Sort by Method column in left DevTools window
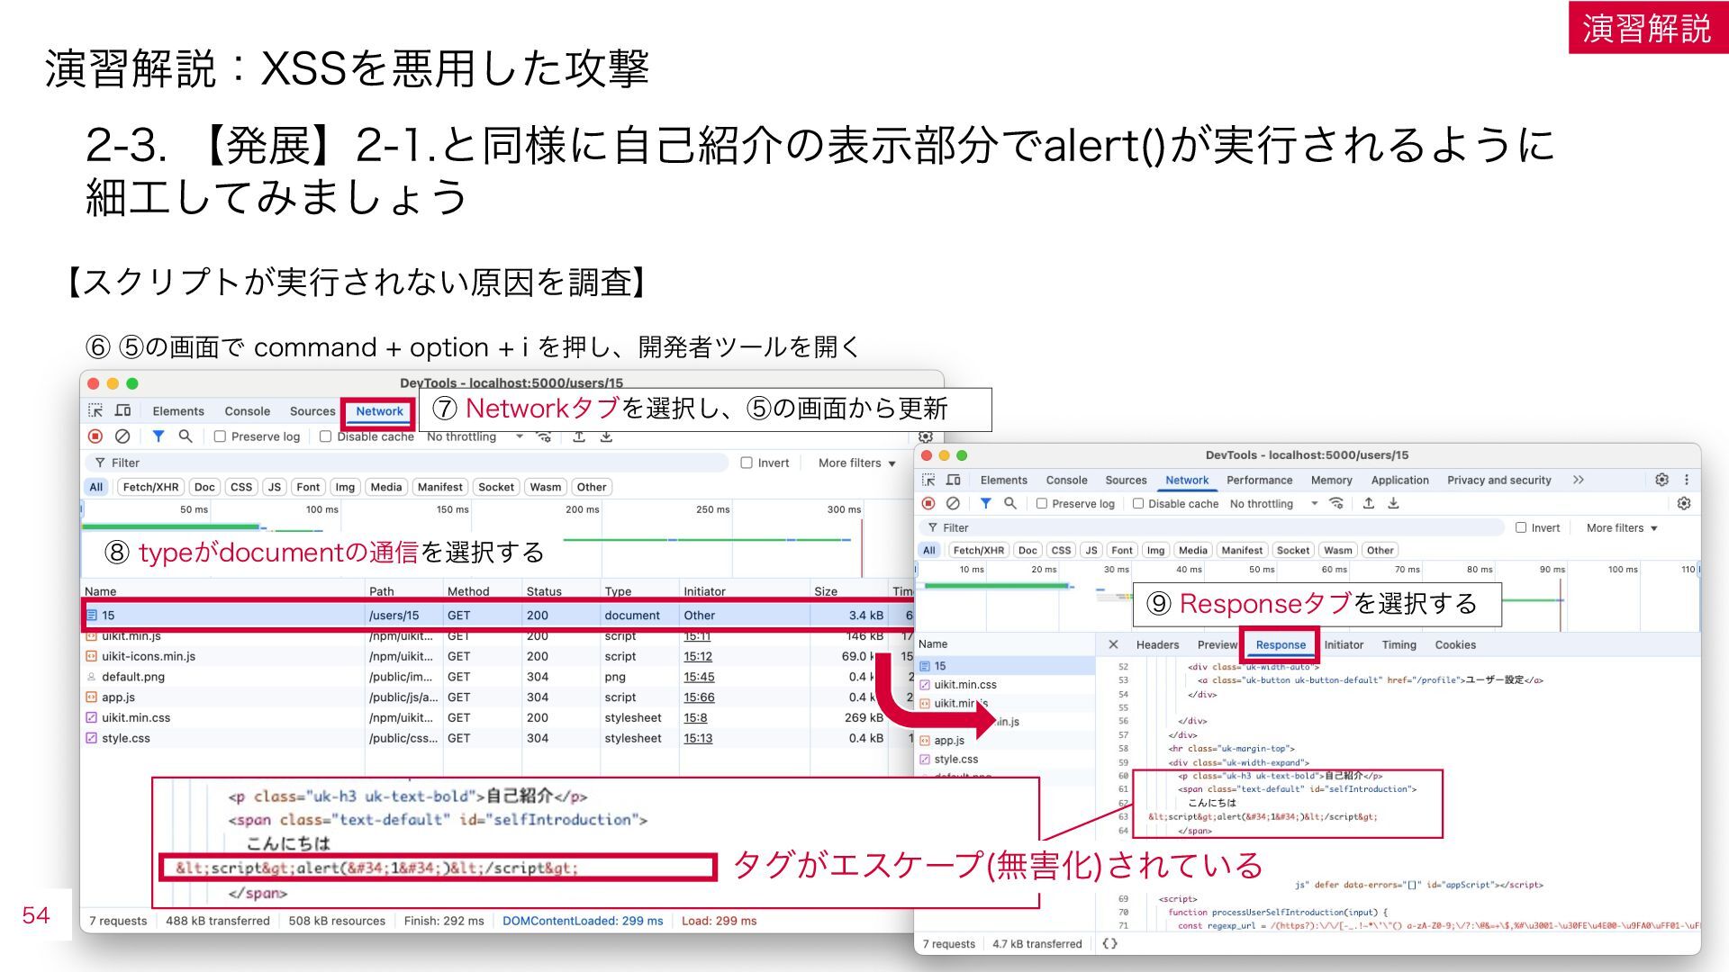 (482, 591)
